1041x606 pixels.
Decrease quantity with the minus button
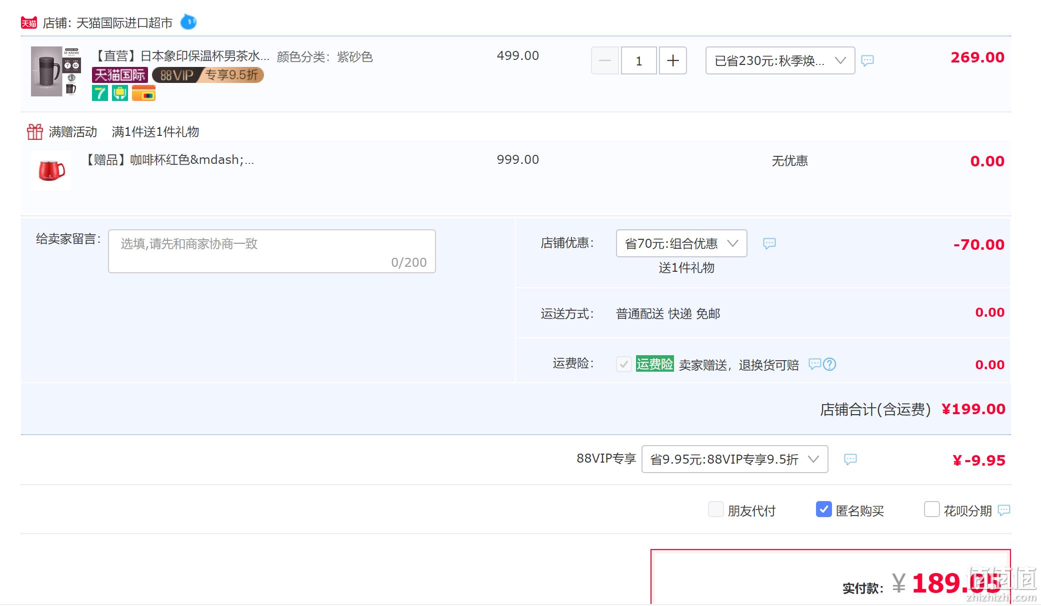[x=605, y=61]
